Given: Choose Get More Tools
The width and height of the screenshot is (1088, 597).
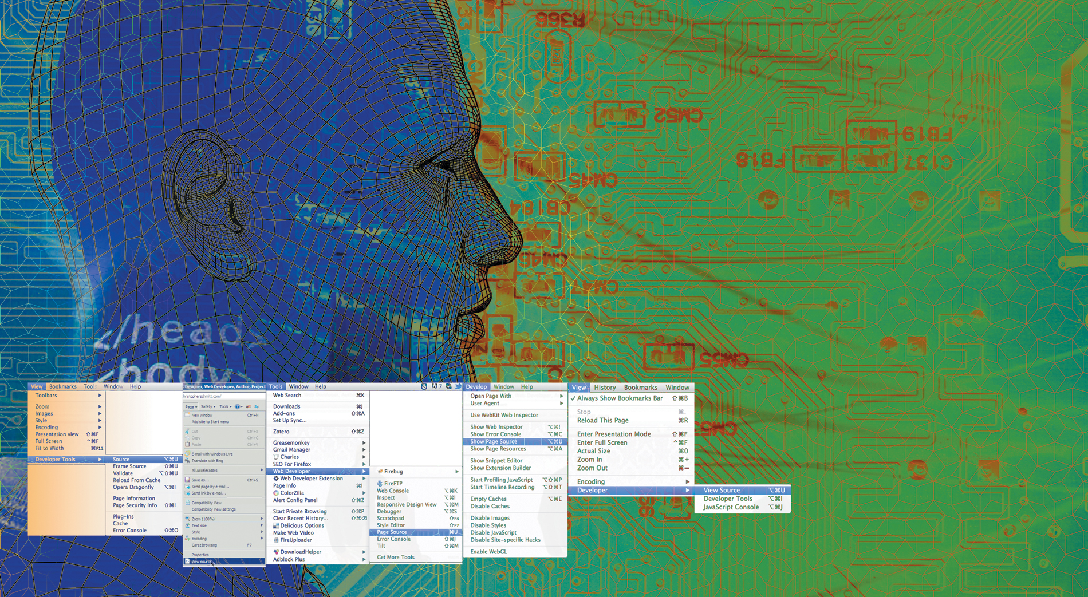Looking at the screenshot, I should [x=396, y=557].
